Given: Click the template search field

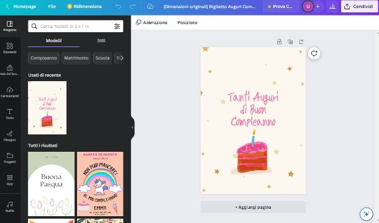Looking at the screenshot, I should pos(75,26).
